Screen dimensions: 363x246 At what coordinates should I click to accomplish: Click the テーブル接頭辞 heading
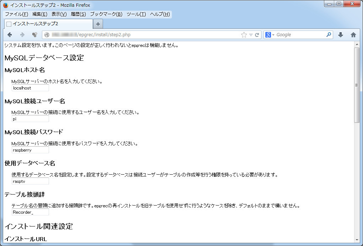click(x=25, y=195)
